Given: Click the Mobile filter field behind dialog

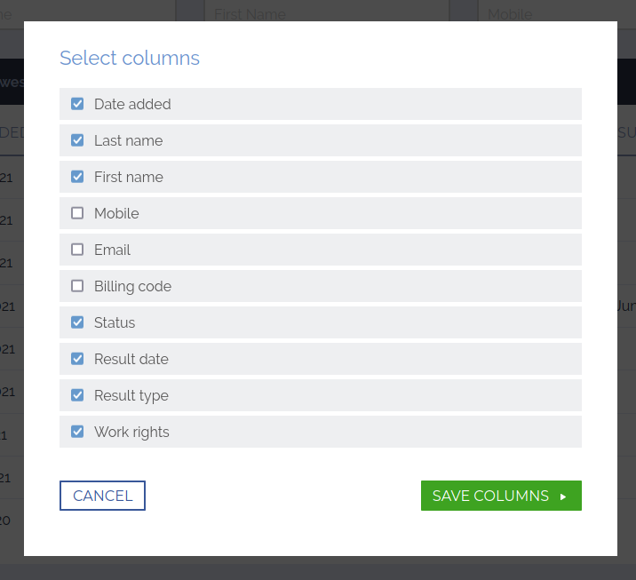Looking at the screenshot, I should (x=557, y=12).
